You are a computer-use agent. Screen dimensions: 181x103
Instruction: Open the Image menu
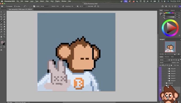point(27,1)
